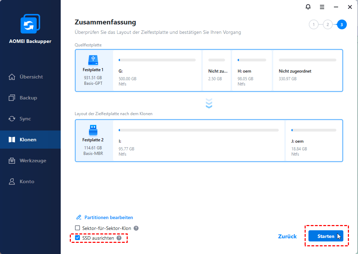The height and width of the screenshot is (254, 358).
Task: Select target partition I: 95.77 GB
Action: pyautogui.click(x=199, y=141)
